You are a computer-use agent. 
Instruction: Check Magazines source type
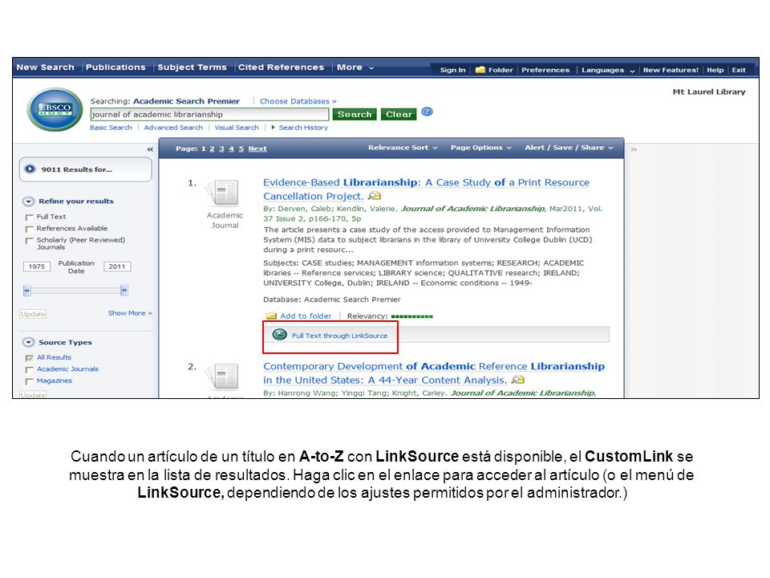tap(30, 381)
